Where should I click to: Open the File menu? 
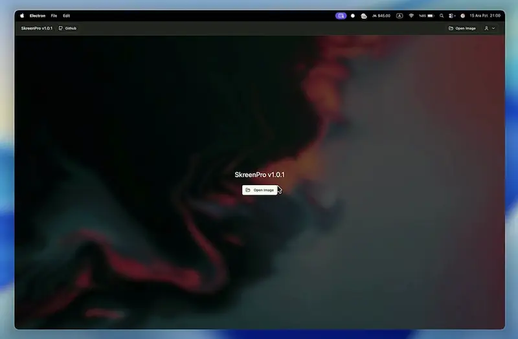tap(54, 16)
